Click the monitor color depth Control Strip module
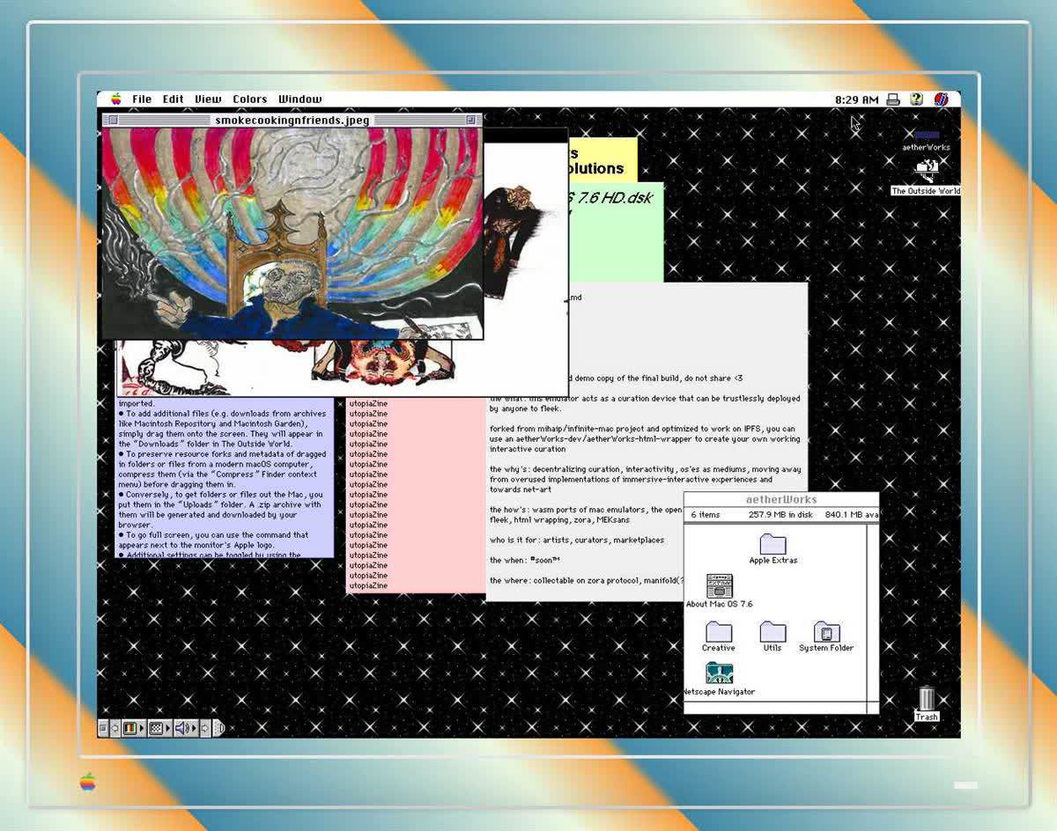This screenshot has height=831, width=1057. pyautogui.click(x=133, y=728)
